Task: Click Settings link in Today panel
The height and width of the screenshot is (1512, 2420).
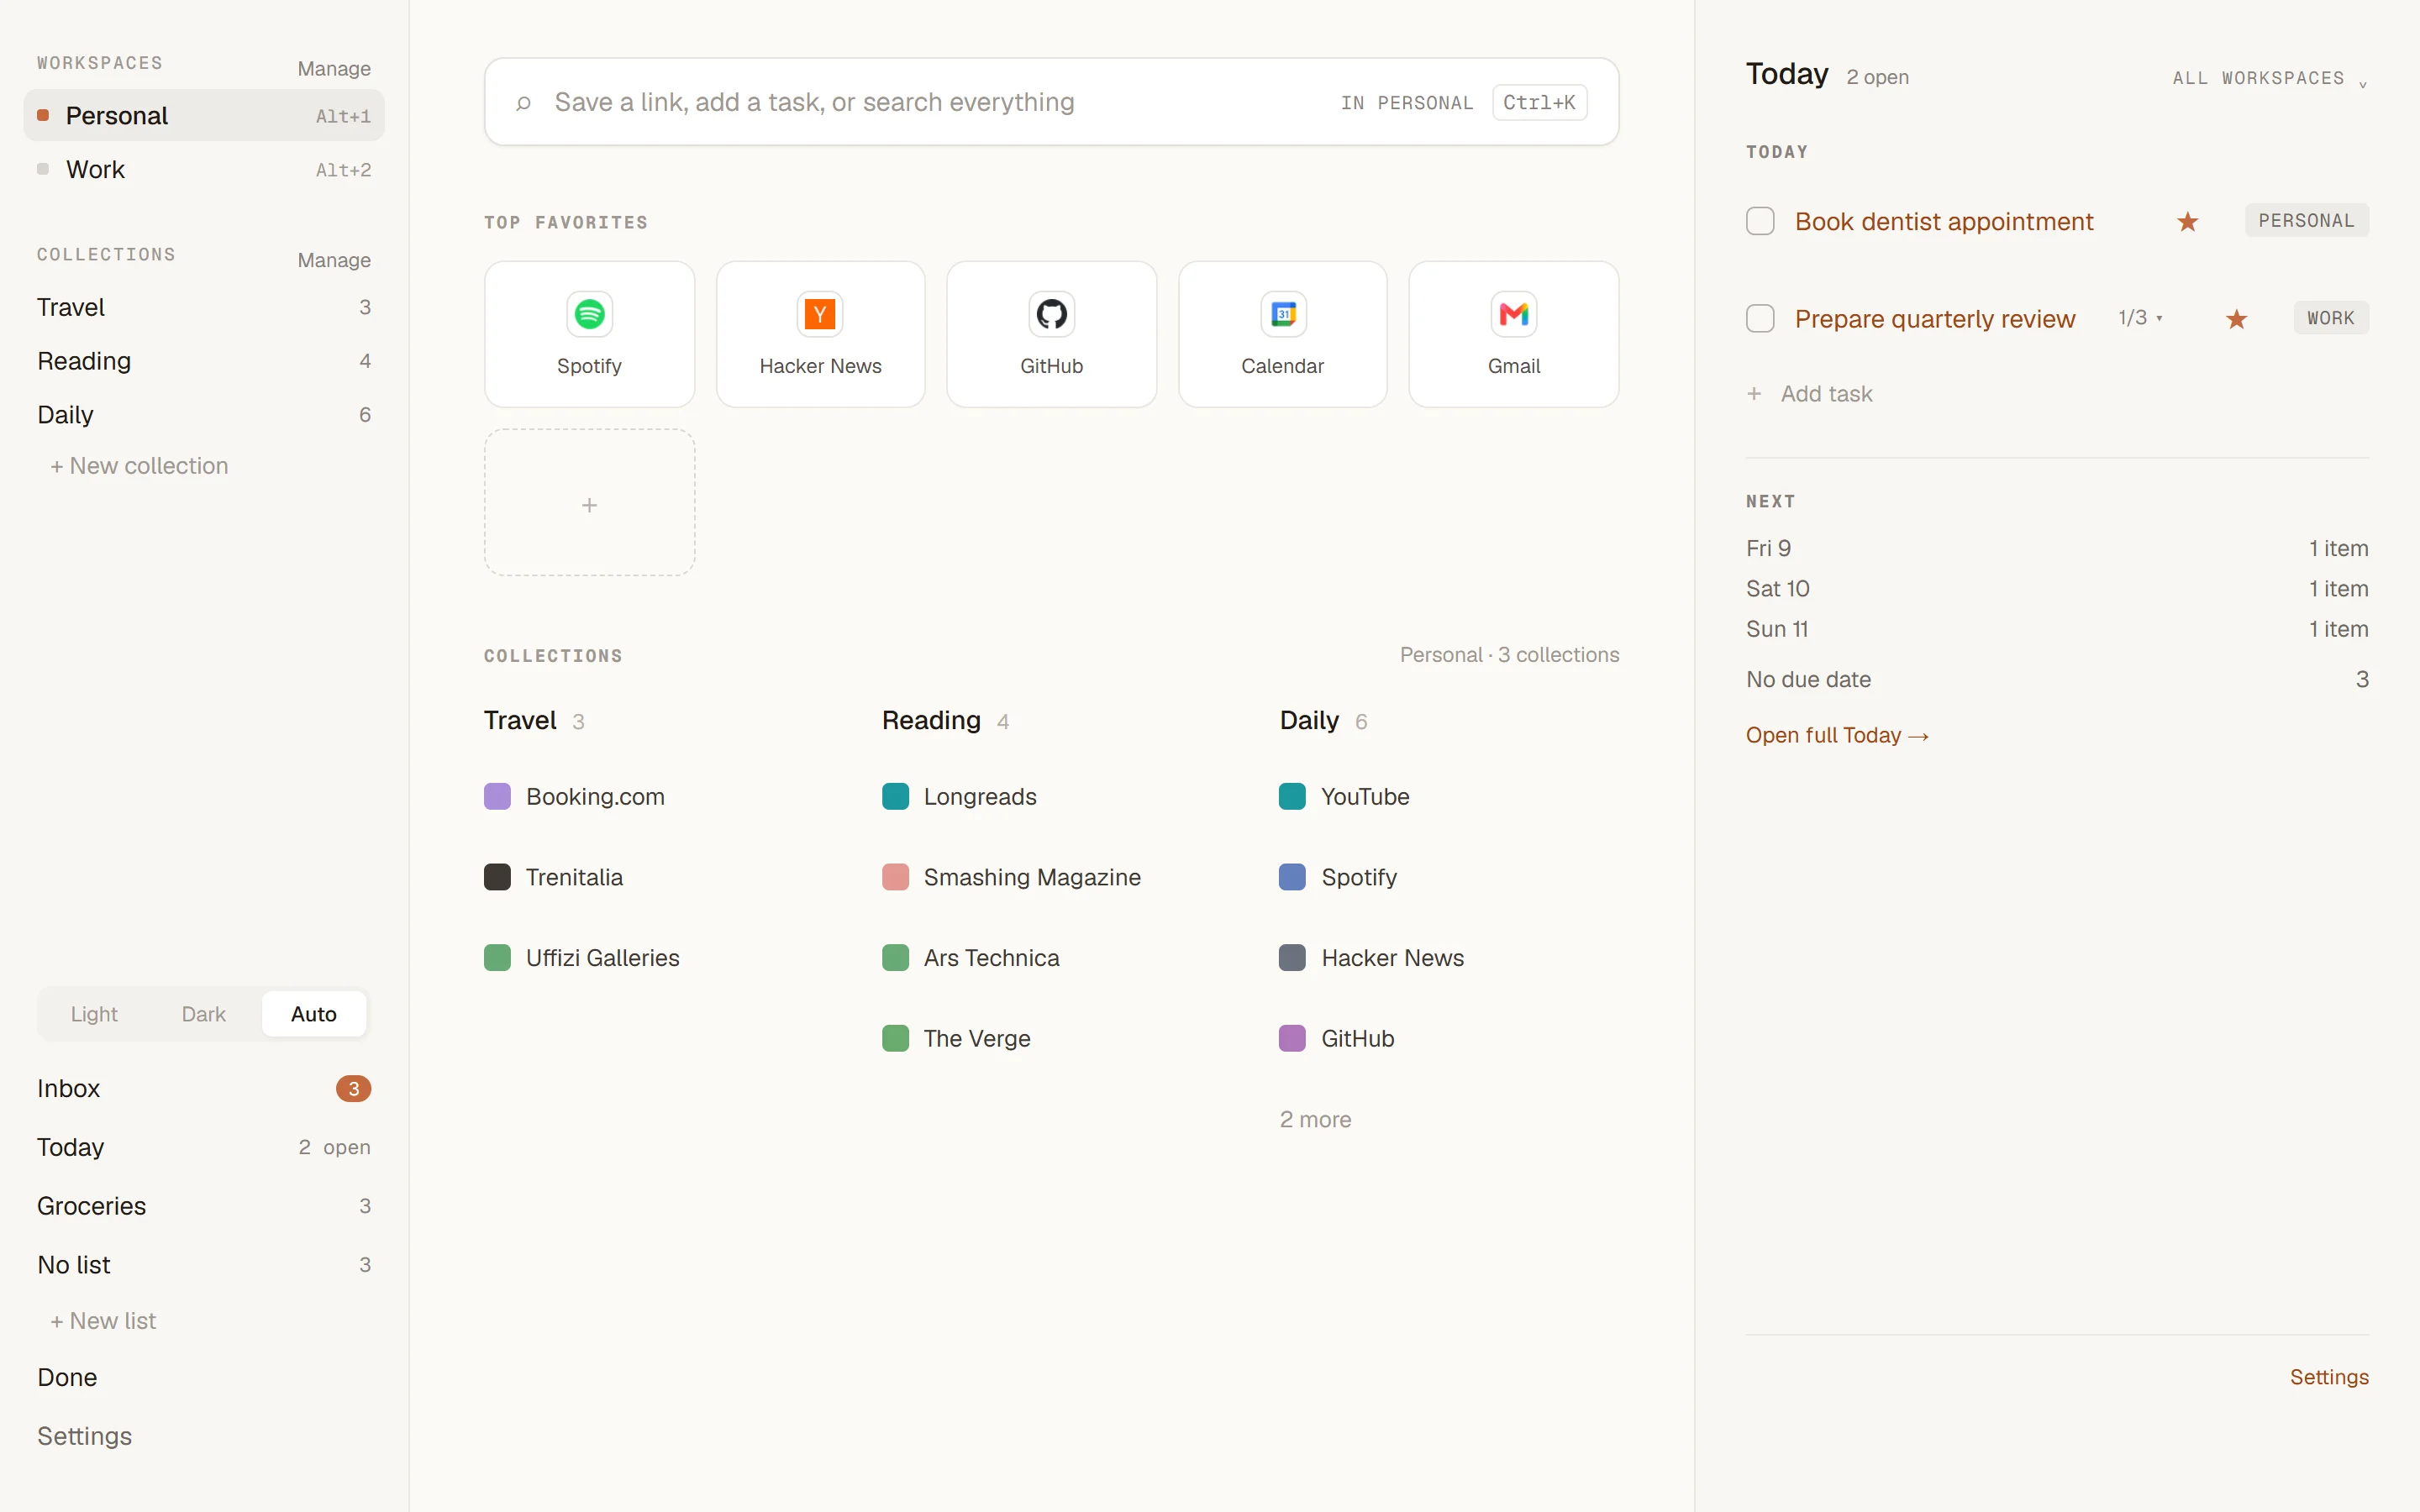Action: [2329, 1377]
